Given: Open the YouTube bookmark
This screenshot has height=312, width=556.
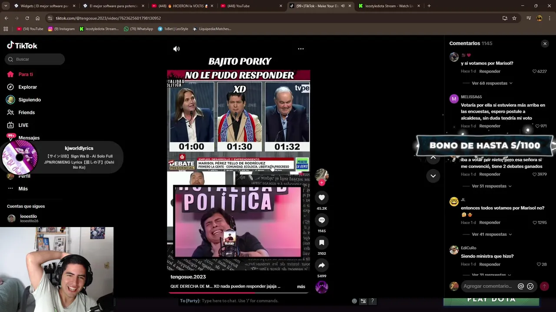Looking at the screenshot, I should click(30, 29).
